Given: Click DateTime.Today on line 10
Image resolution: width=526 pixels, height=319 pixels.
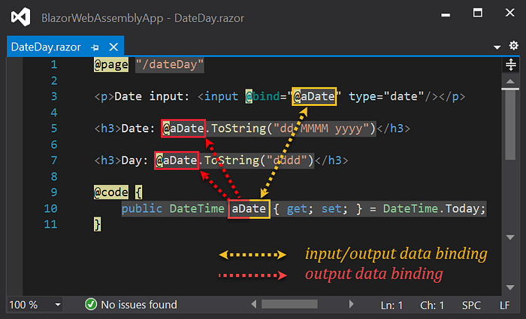Looking at the screenshot, I should click(x=431, y=208).
